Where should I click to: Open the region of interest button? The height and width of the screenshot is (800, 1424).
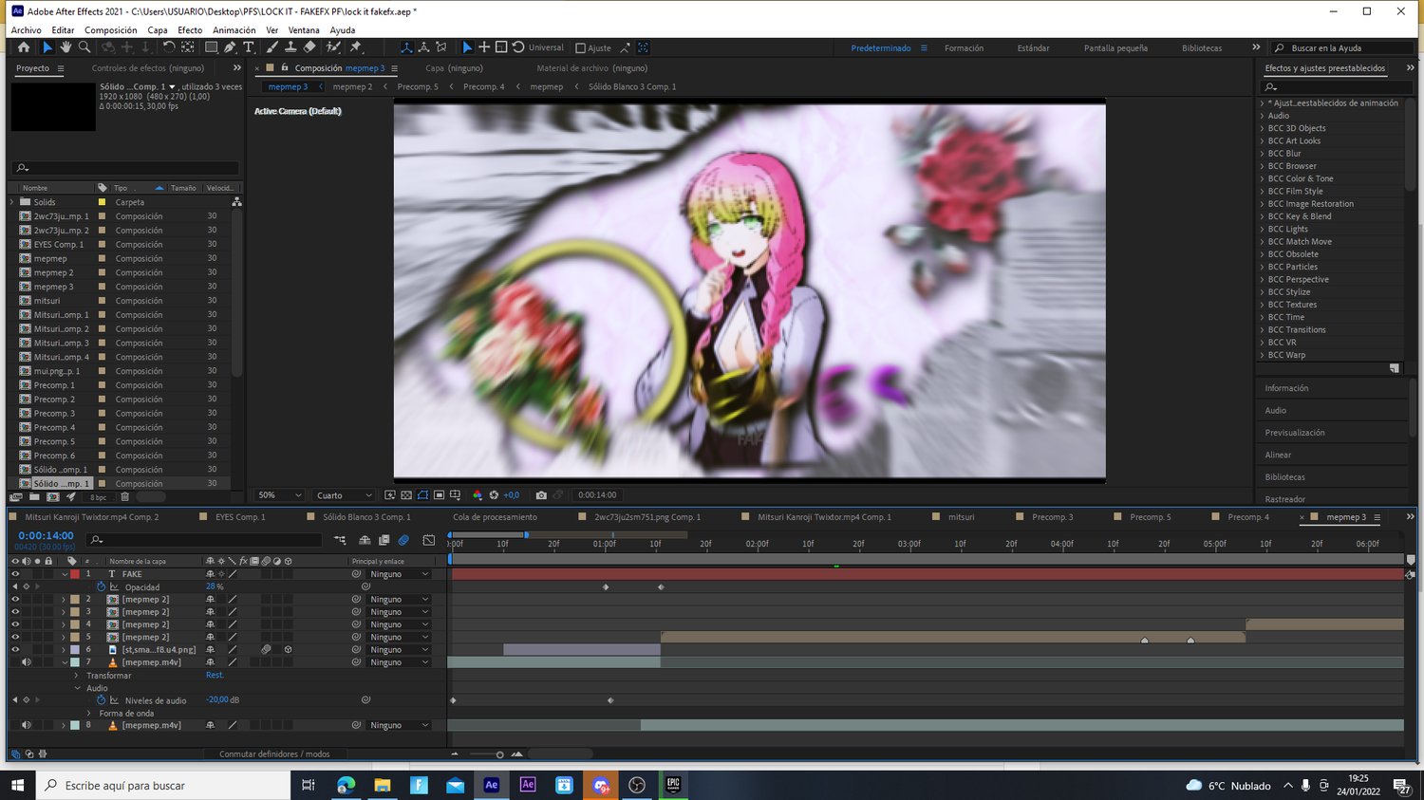click(439, 495)
